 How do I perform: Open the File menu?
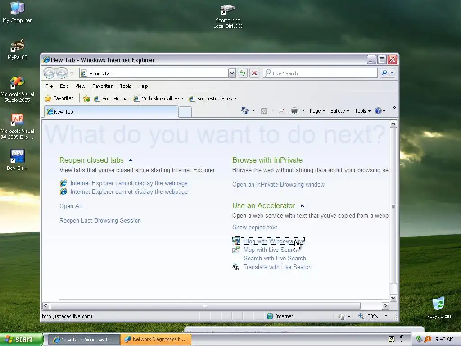point(49,86)
